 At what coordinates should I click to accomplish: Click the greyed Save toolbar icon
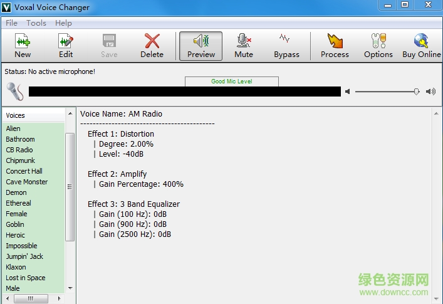point(109,46)
